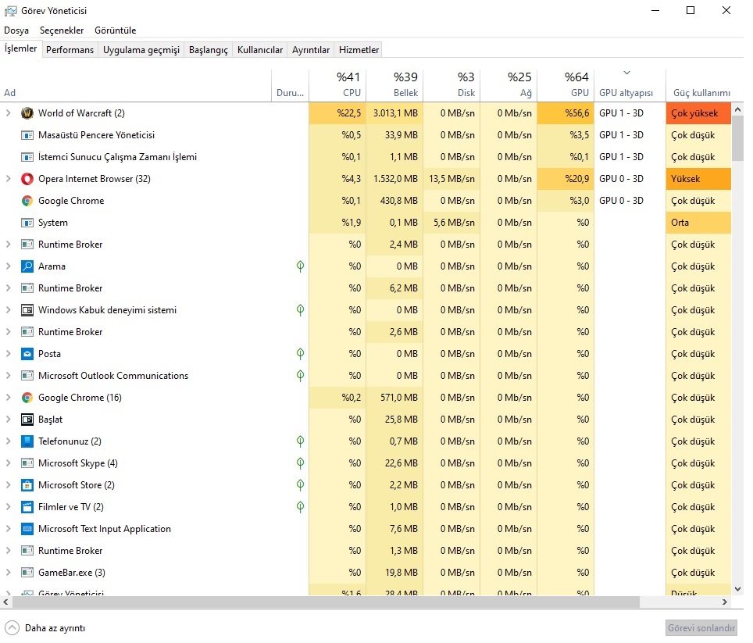Click the horizontal scrollbar right arrow
The width and height of the screenshot is (753, 643).
(725, 602)
